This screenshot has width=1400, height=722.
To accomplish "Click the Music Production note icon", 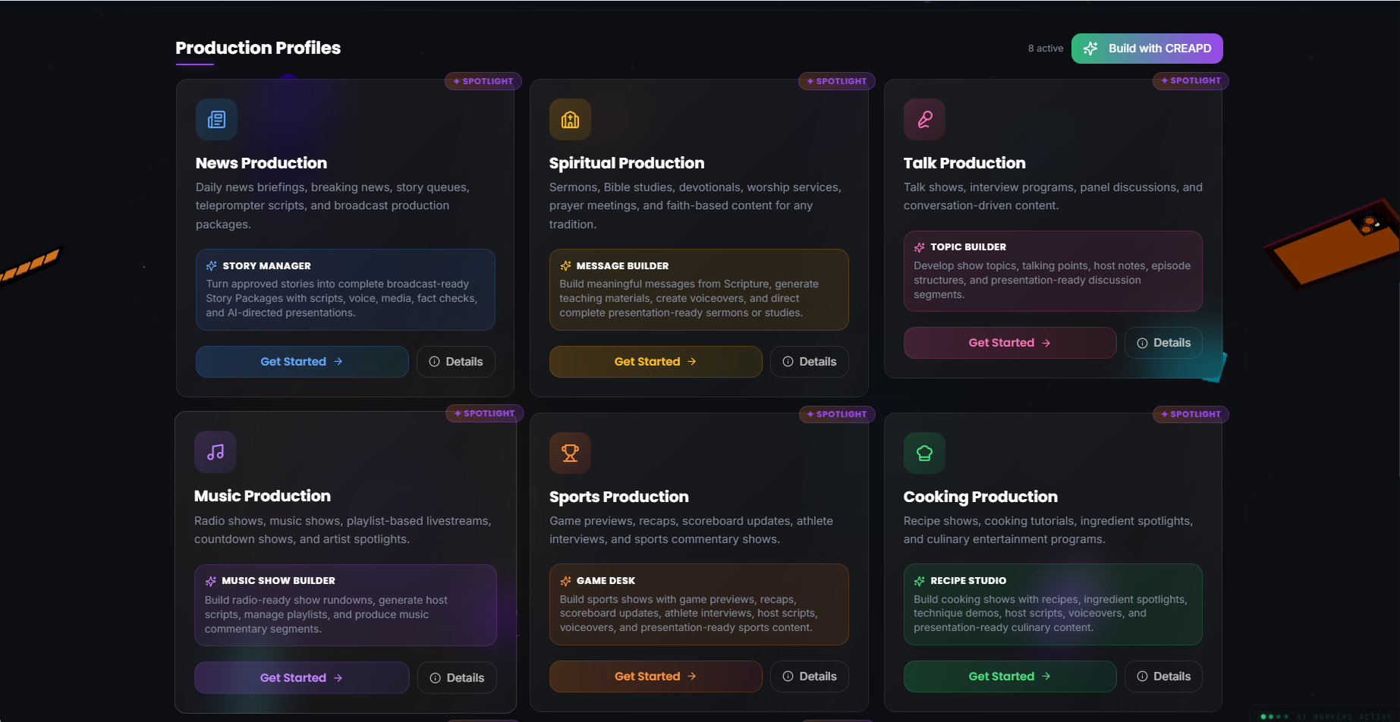I will (216, 452).
